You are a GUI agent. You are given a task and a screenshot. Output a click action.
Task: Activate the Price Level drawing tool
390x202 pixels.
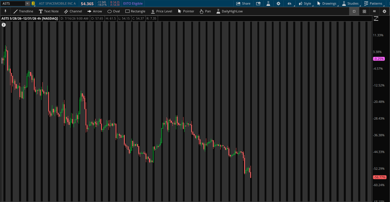(x=162, y=11)
